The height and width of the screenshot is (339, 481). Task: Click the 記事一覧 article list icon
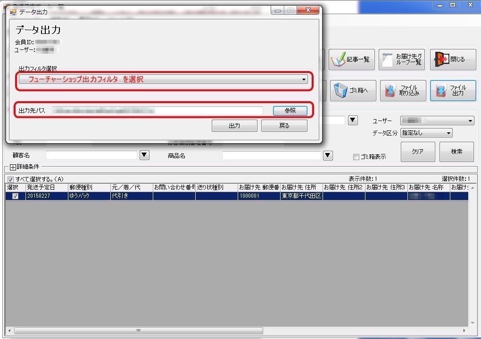[338, 60]
